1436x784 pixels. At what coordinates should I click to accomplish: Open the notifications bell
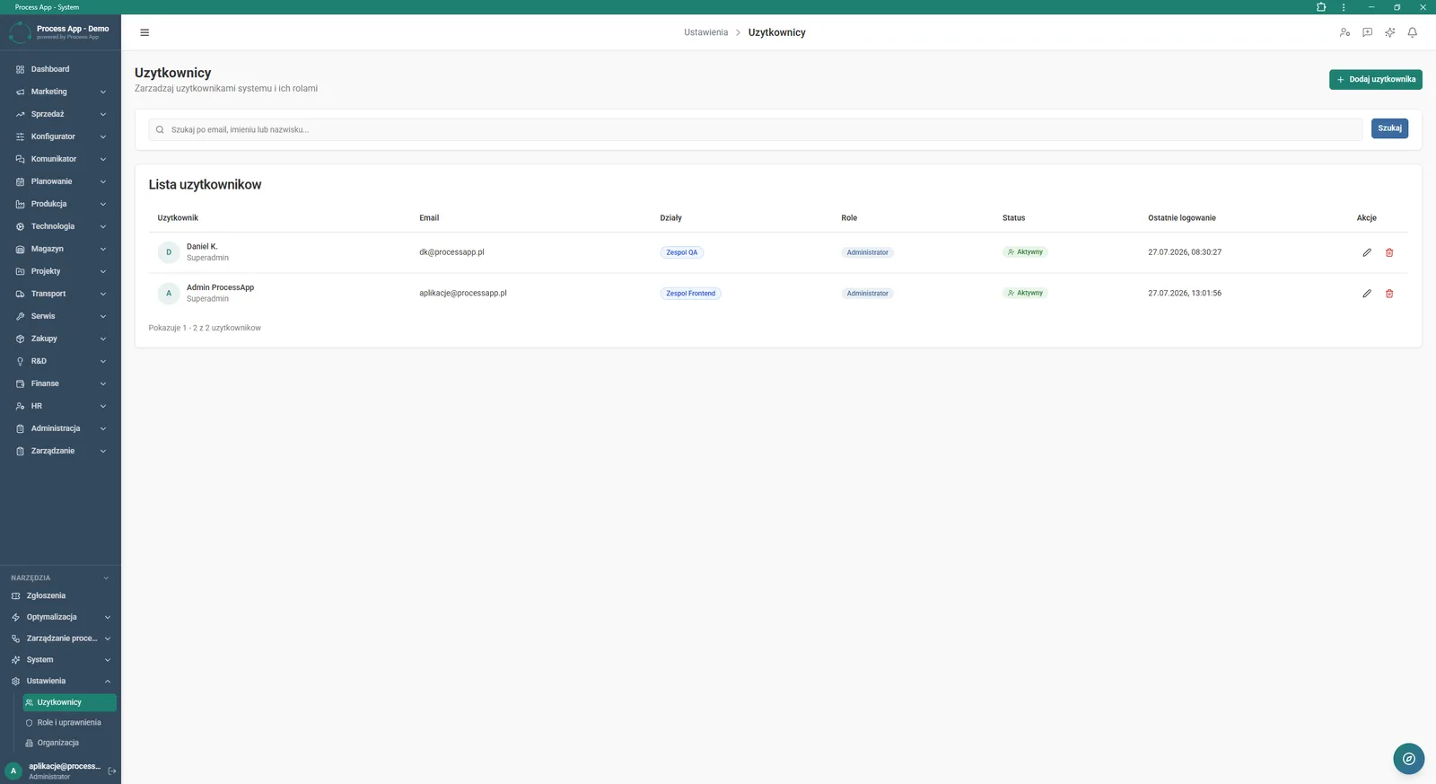coord(1412,32)
